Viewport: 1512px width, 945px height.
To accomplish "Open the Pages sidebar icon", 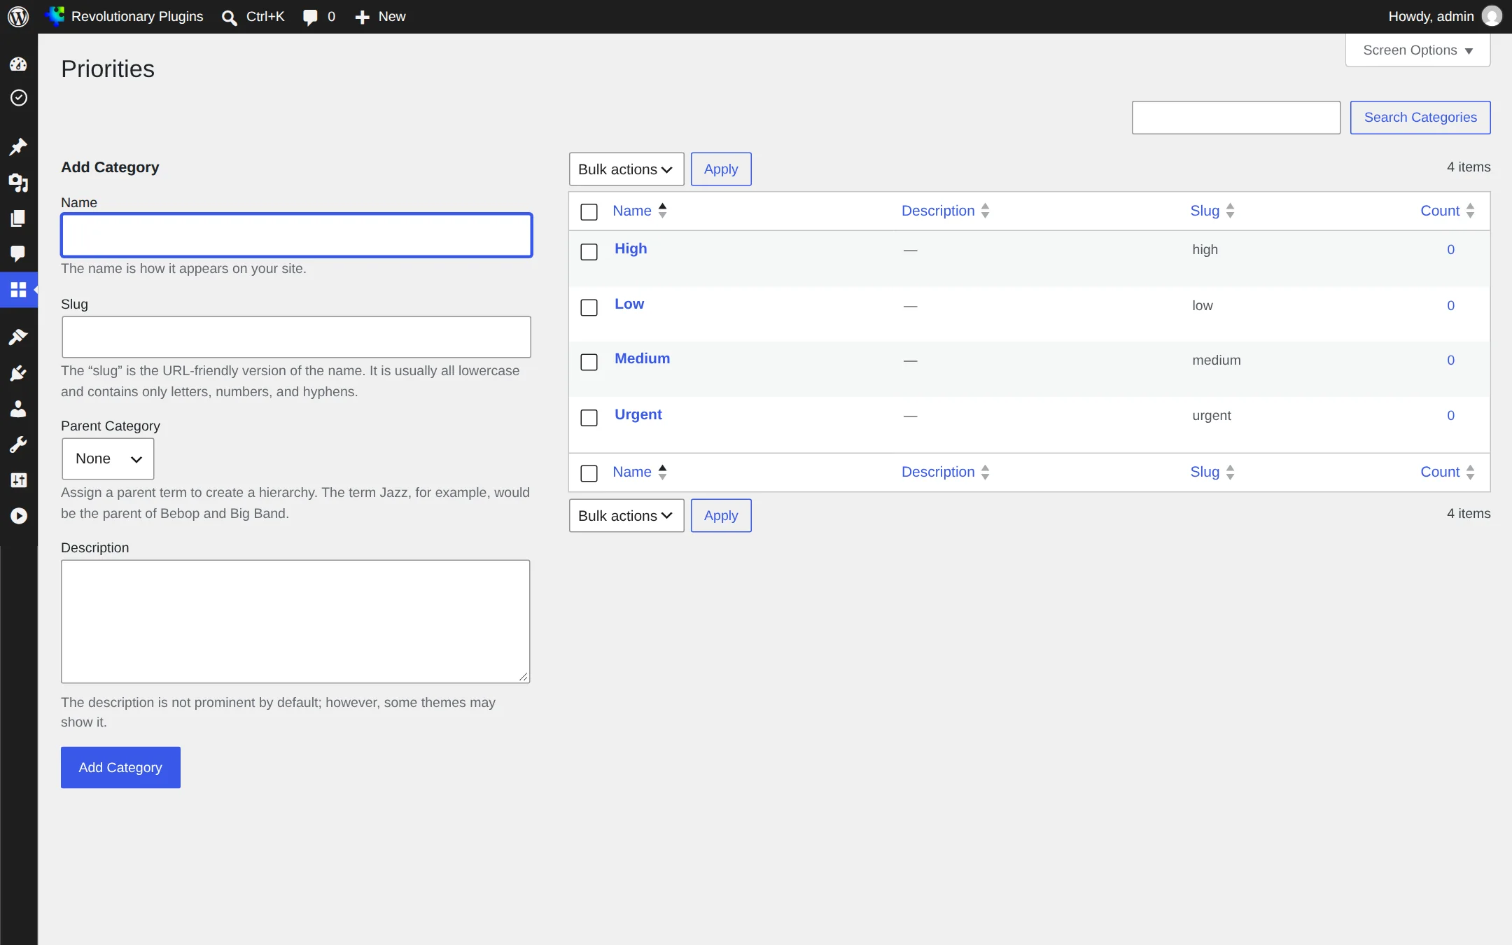I will point(18,218).
